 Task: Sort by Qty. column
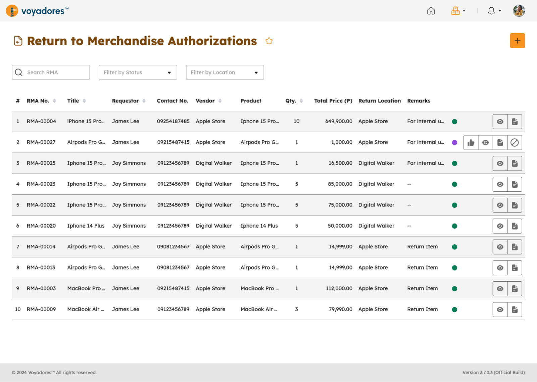tap(301, 101)
